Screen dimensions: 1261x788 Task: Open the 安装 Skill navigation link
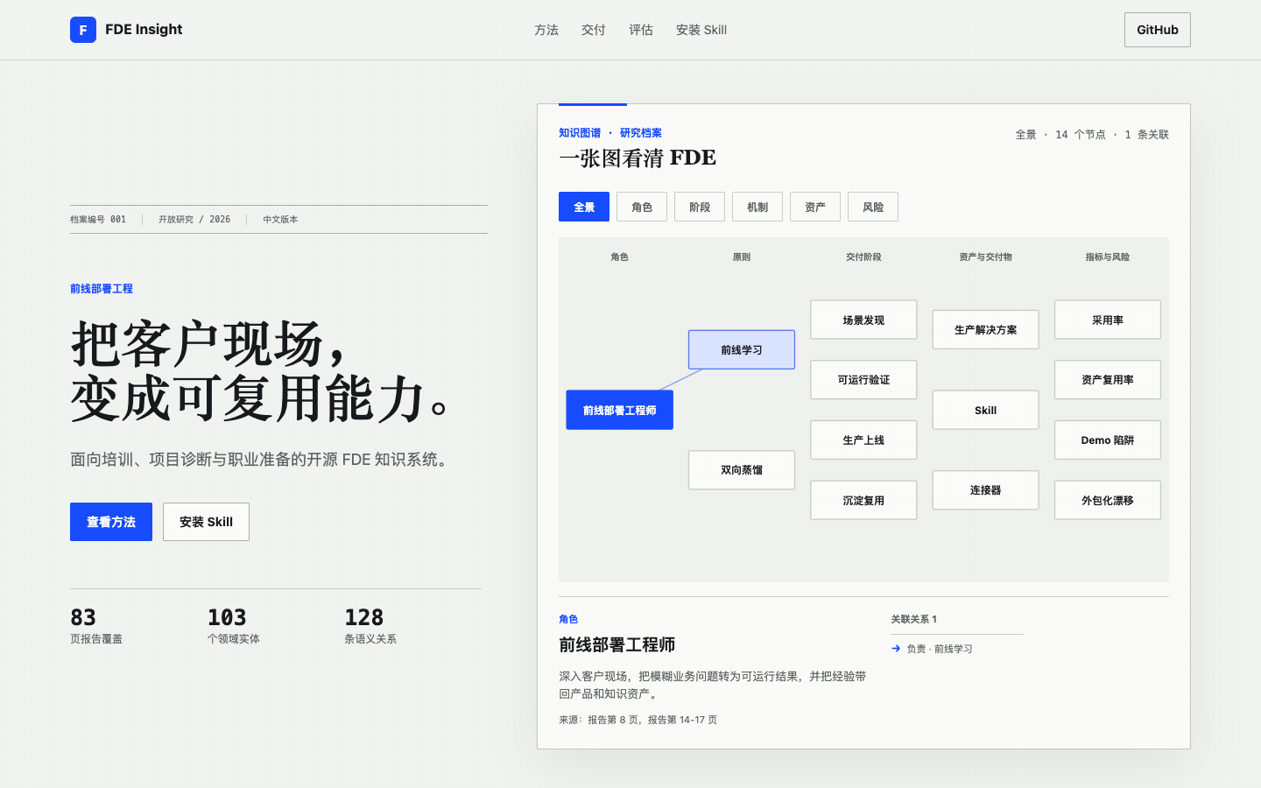(x=701, y=30)
